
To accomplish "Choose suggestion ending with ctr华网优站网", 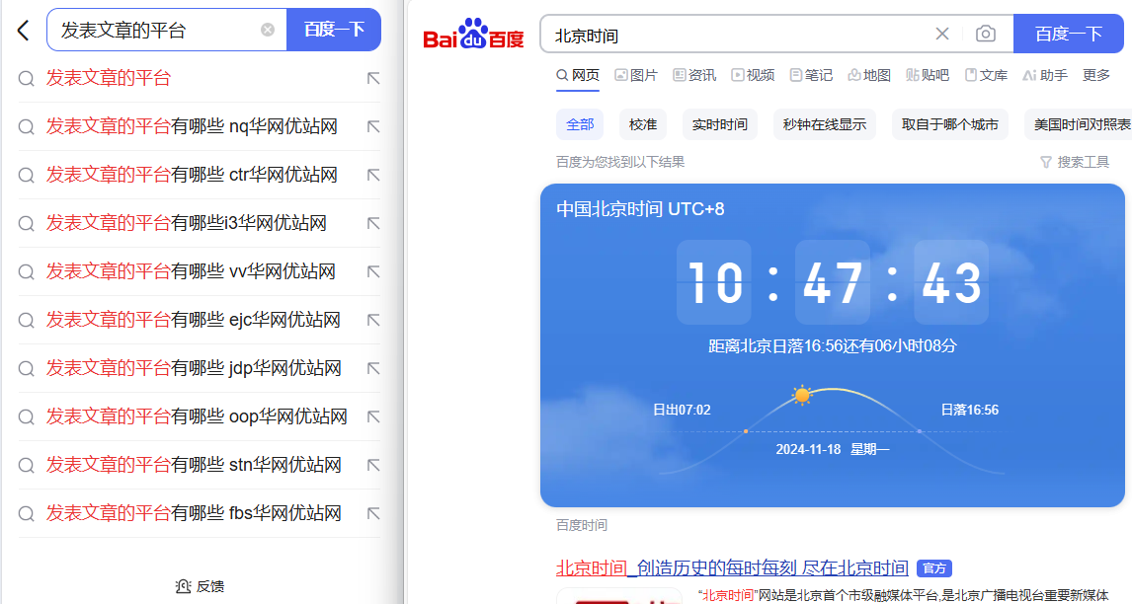I will (x=192, y=175).
